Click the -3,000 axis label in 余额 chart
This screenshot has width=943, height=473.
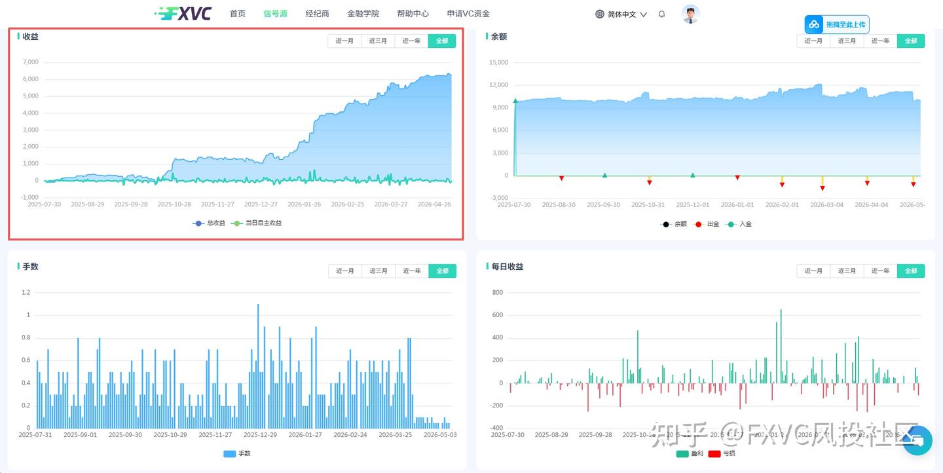(x=499, y=198)
